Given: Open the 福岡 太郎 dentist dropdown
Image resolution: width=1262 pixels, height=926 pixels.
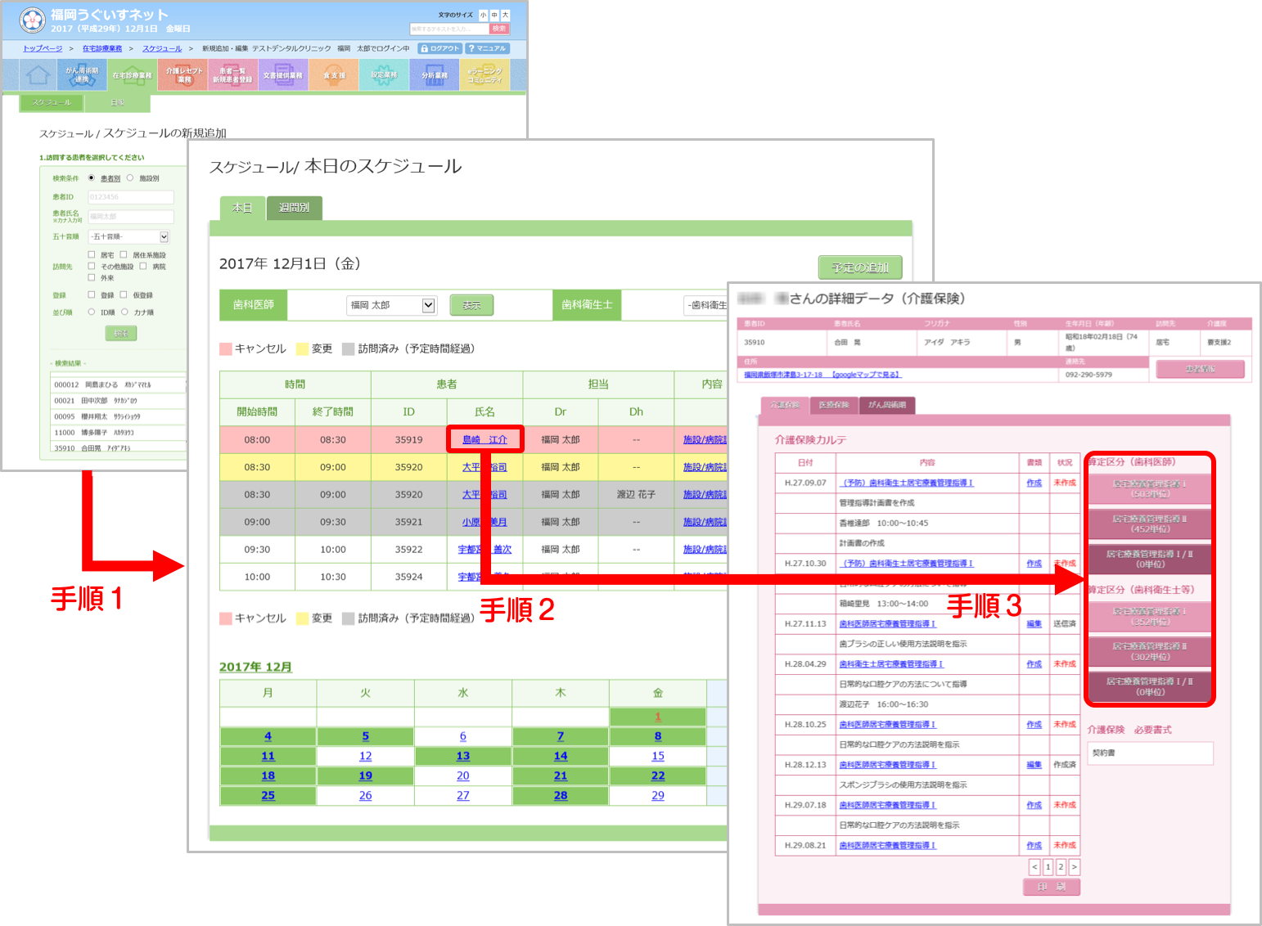Looking at the screenshot, I should pyautogui.click(x=428, y=305).
